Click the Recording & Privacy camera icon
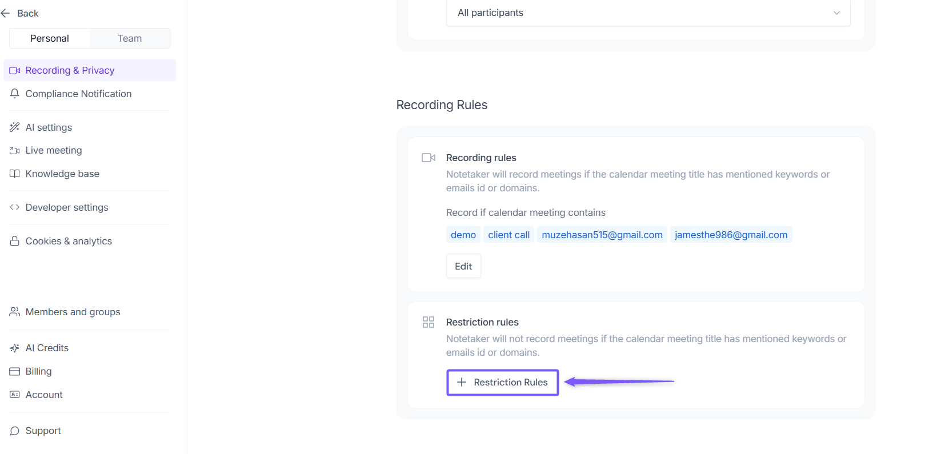 (15, 71)
